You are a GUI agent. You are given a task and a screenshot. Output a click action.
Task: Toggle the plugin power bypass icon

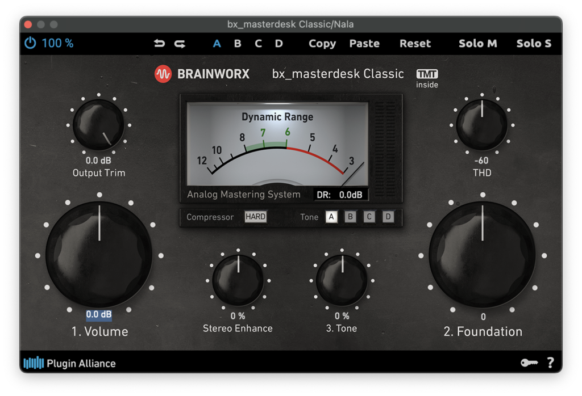click(x=30, y=43)
